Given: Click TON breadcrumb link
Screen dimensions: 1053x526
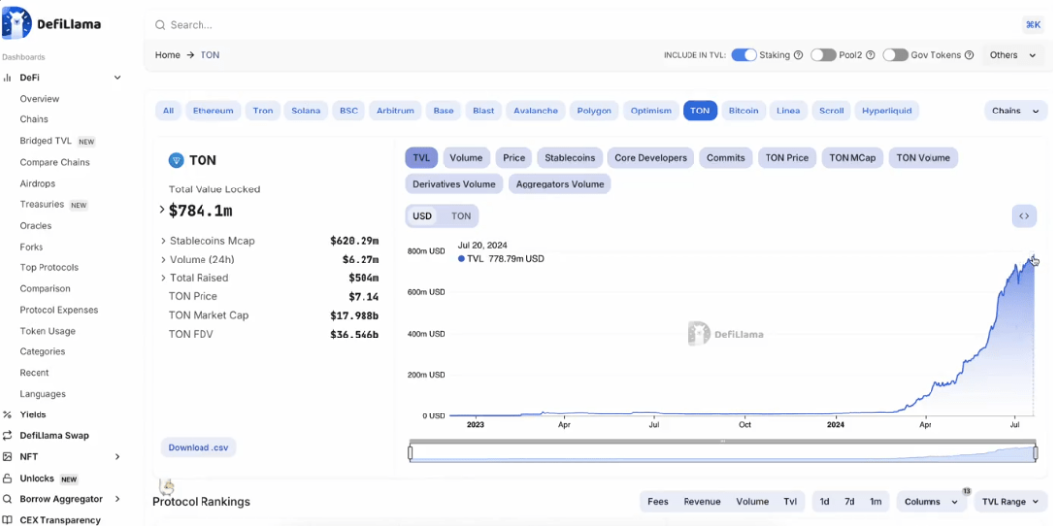Looking at the screenshot, I should point(210,55).
